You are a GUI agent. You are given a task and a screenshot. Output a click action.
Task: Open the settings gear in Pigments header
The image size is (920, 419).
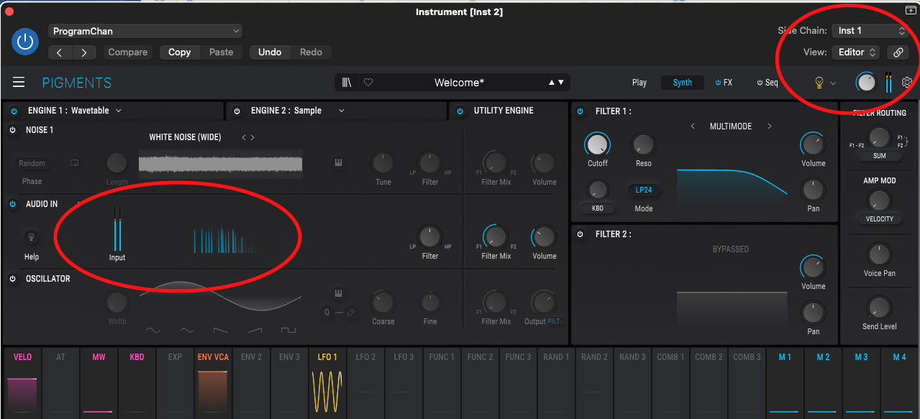pyautogui.click(x=907, y=83)
